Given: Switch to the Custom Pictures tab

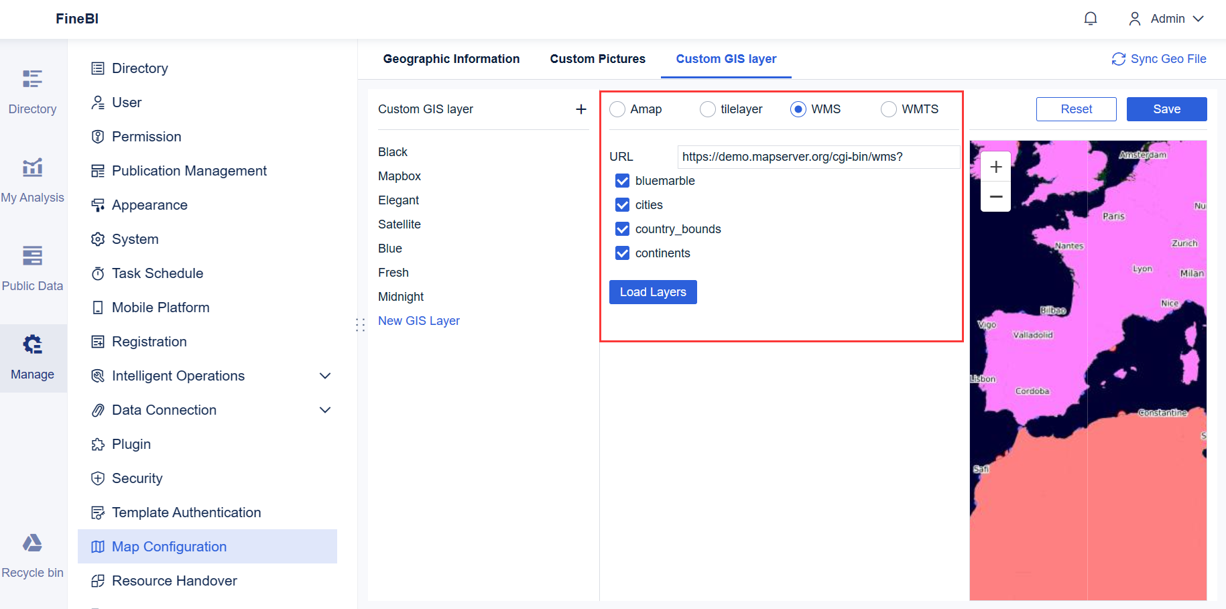Looking at the screenshot, I should pos(597,59).
